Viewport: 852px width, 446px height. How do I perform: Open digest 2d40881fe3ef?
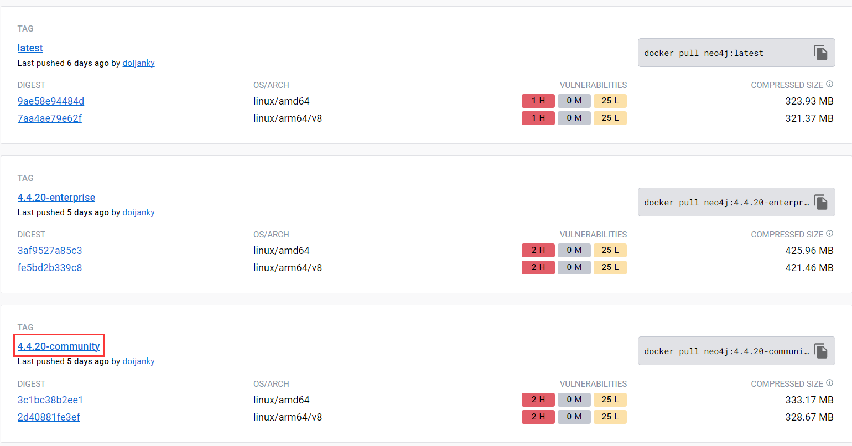point(49,417)
